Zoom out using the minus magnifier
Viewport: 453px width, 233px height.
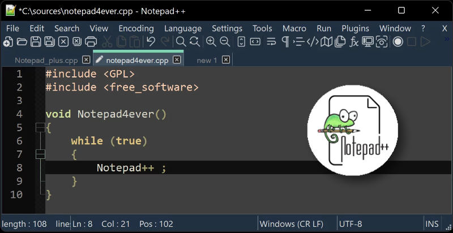point(225,42)
